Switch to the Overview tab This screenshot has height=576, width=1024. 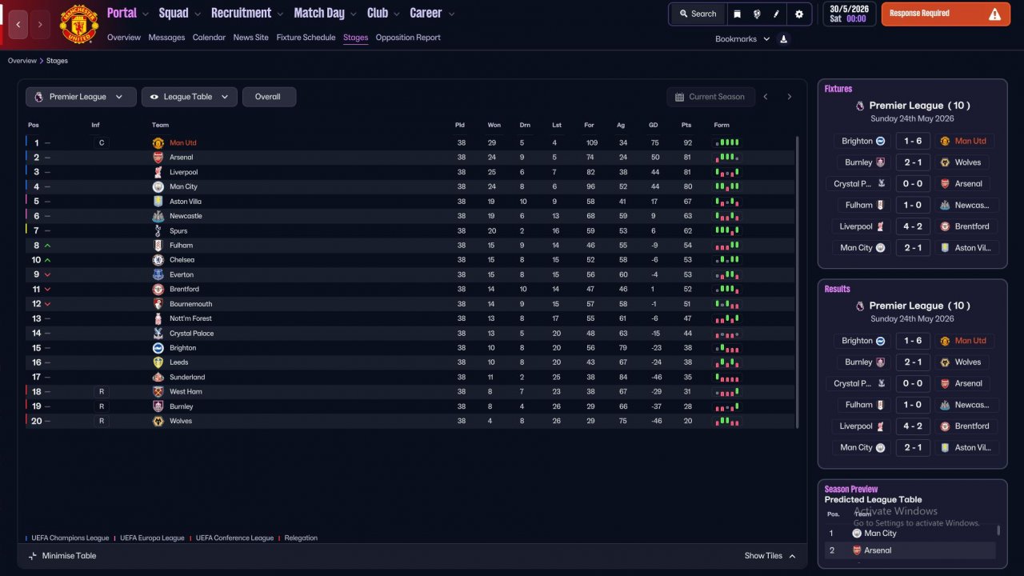coord(124,38)
